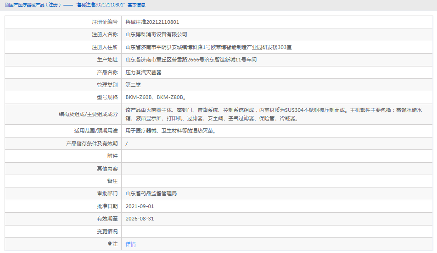Click the label 附件

[112, 156]
